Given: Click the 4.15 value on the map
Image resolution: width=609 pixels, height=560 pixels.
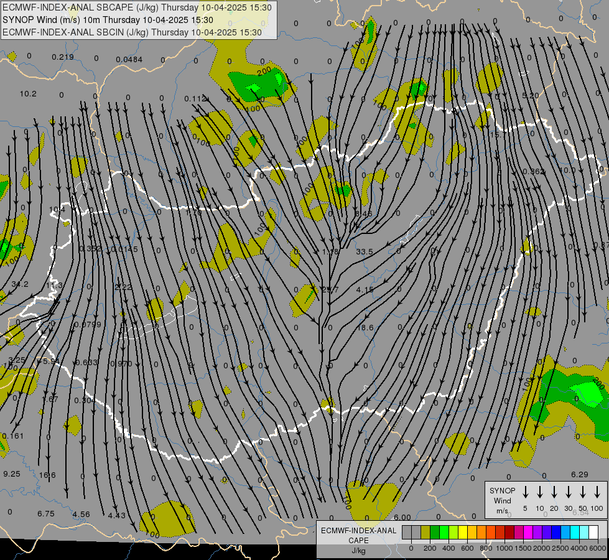Looking at the screenshot, I should coord(365,289).
